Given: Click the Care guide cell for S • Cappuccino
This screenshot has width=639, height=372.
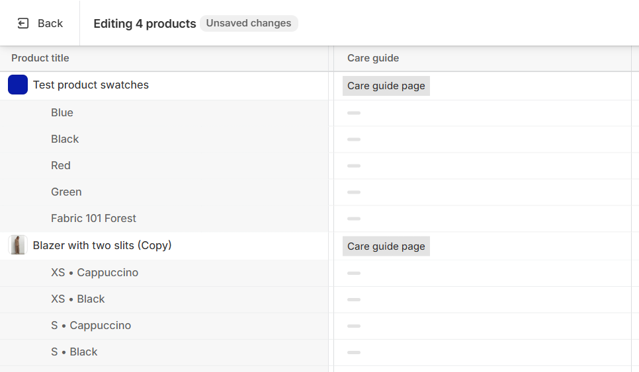Looking at the screenshot, I should (483, 326).
